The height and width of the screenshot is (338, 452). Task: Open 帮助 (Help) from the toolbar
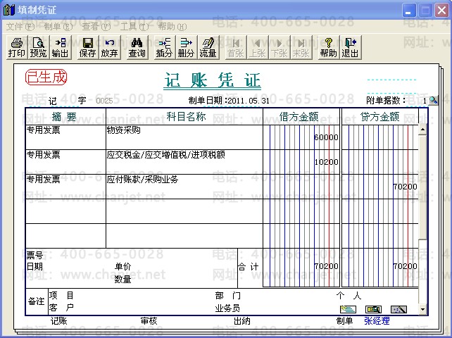coord(328,47)
